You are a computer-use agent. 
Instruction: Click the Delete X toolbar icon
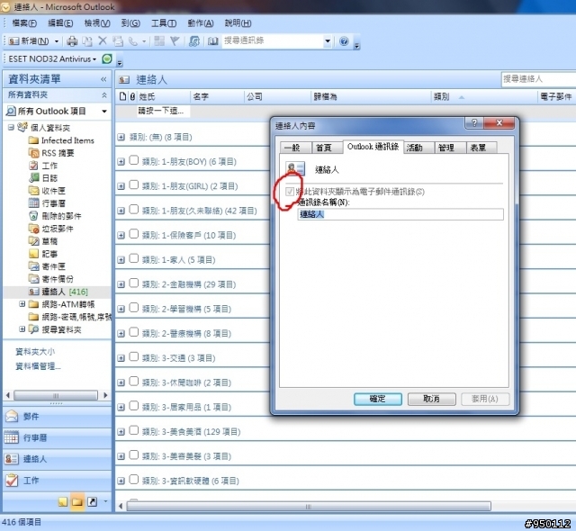click(103, 40)
